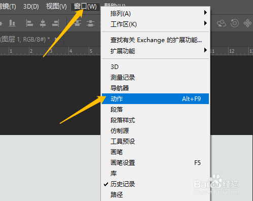Select the 3D roll camera icon
Screen dimensions: 253x201
click(x=235, y=23)
